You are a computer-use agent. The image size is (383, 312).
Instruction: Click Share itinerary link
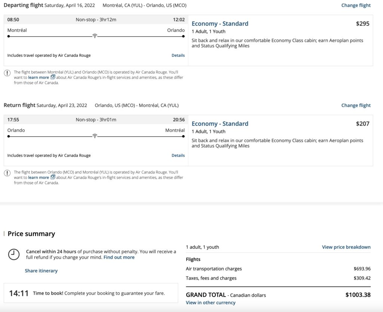click(41, 271)
